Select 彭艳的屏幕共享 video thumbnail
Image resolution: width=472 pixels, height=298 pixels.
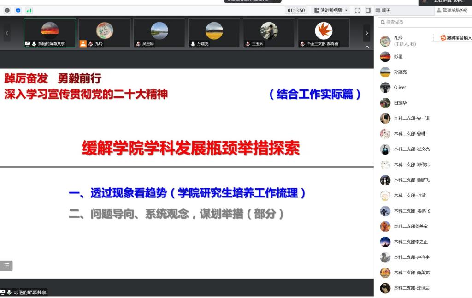(x=50, y=32)
